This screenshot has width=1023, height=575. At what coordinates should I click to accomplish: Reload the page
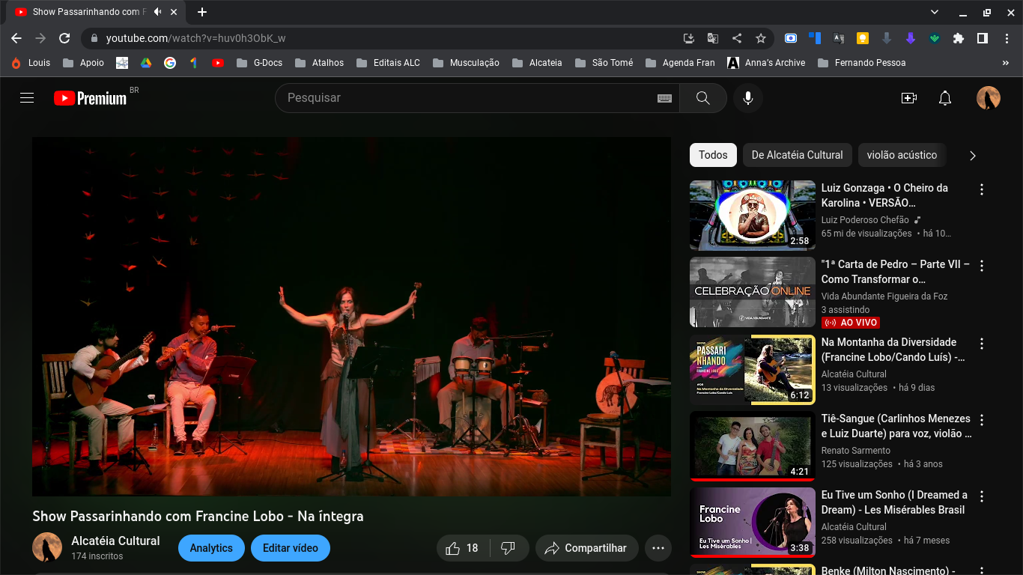[x=64, y=38]
